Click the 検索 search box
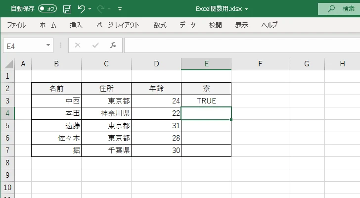Viewport: 360px width, 198px height. (339, 9)
